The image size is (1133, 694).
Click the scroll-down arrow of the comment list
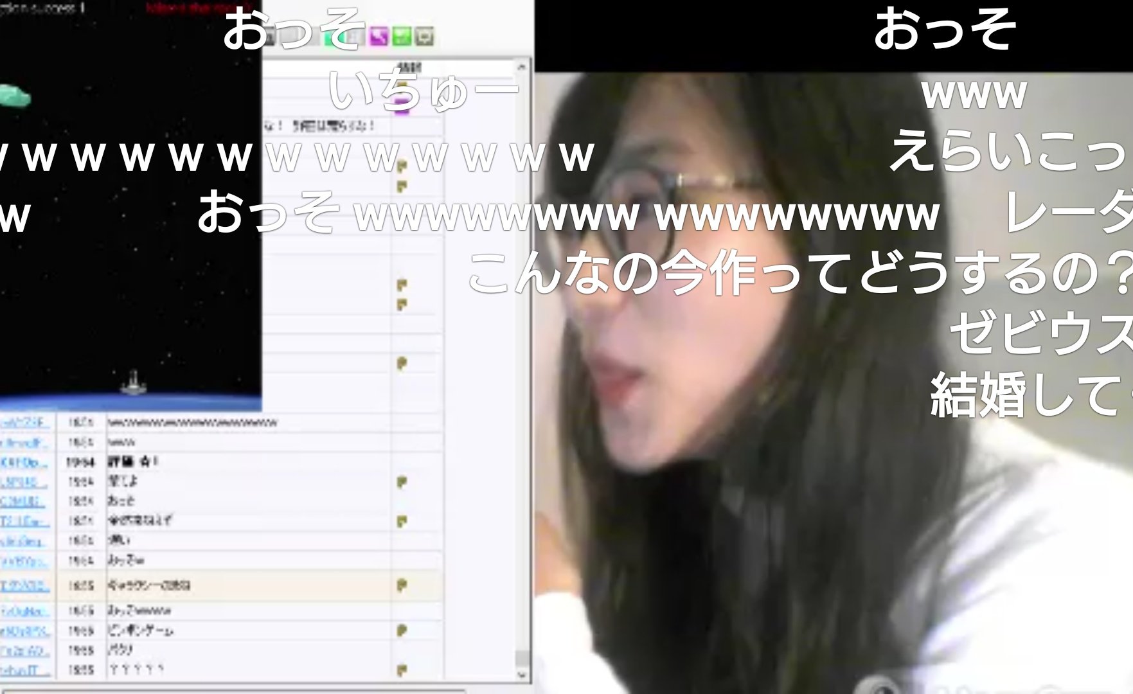click(x=522, y=675)
